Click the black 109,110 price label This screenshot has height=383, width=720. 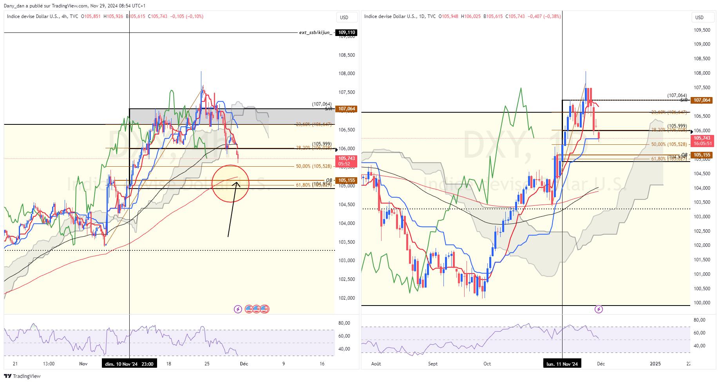click(x=347, y=32)
